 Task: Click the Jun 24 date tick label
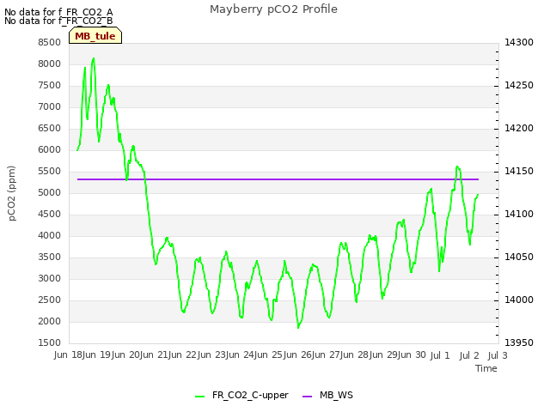241,355
